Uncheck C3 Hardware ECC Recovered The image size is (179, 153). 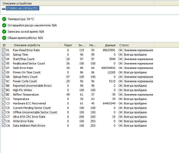[x=4, y=103]
